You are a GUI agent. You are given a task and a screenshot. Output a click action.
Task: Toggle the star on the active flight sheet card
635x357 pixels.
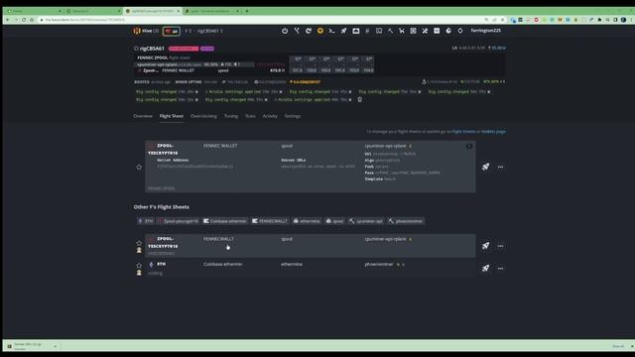[139, 167]
